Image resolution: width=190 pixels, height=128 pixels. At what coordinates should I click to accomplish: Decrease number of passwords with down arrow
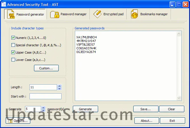coord(43,111)
